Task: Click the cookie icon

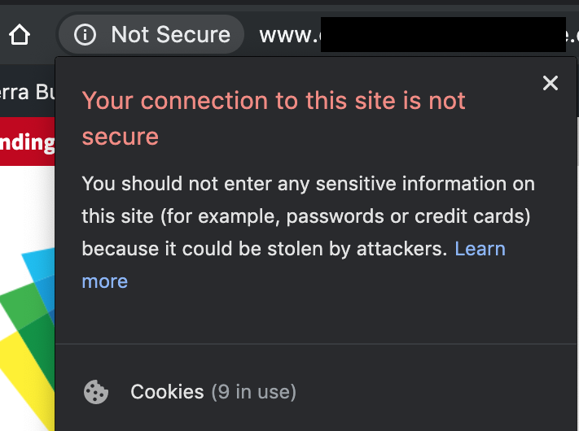Action: point(96,392)
